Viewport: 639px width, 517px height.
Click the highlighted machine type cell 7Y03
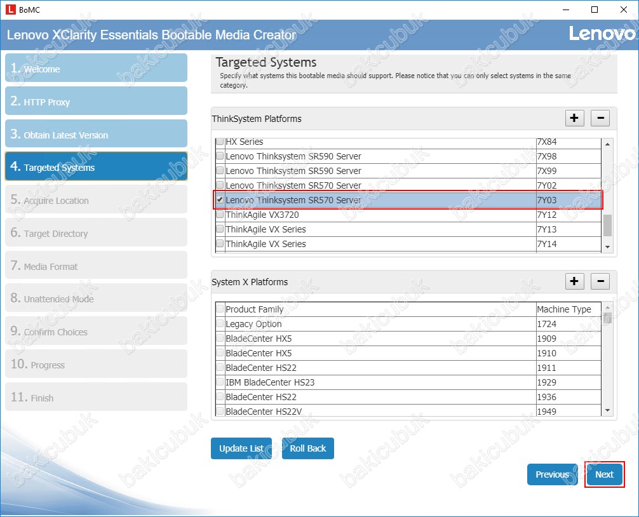(x=568, y=200)
